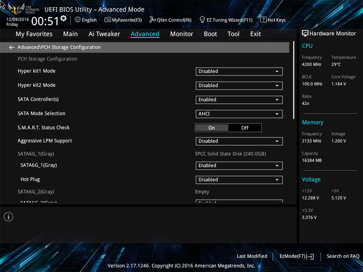The width and height of the screenshot is (363, 272).
Task: Switch to EzMode(F7)
Action: click(x=297, y=256)
